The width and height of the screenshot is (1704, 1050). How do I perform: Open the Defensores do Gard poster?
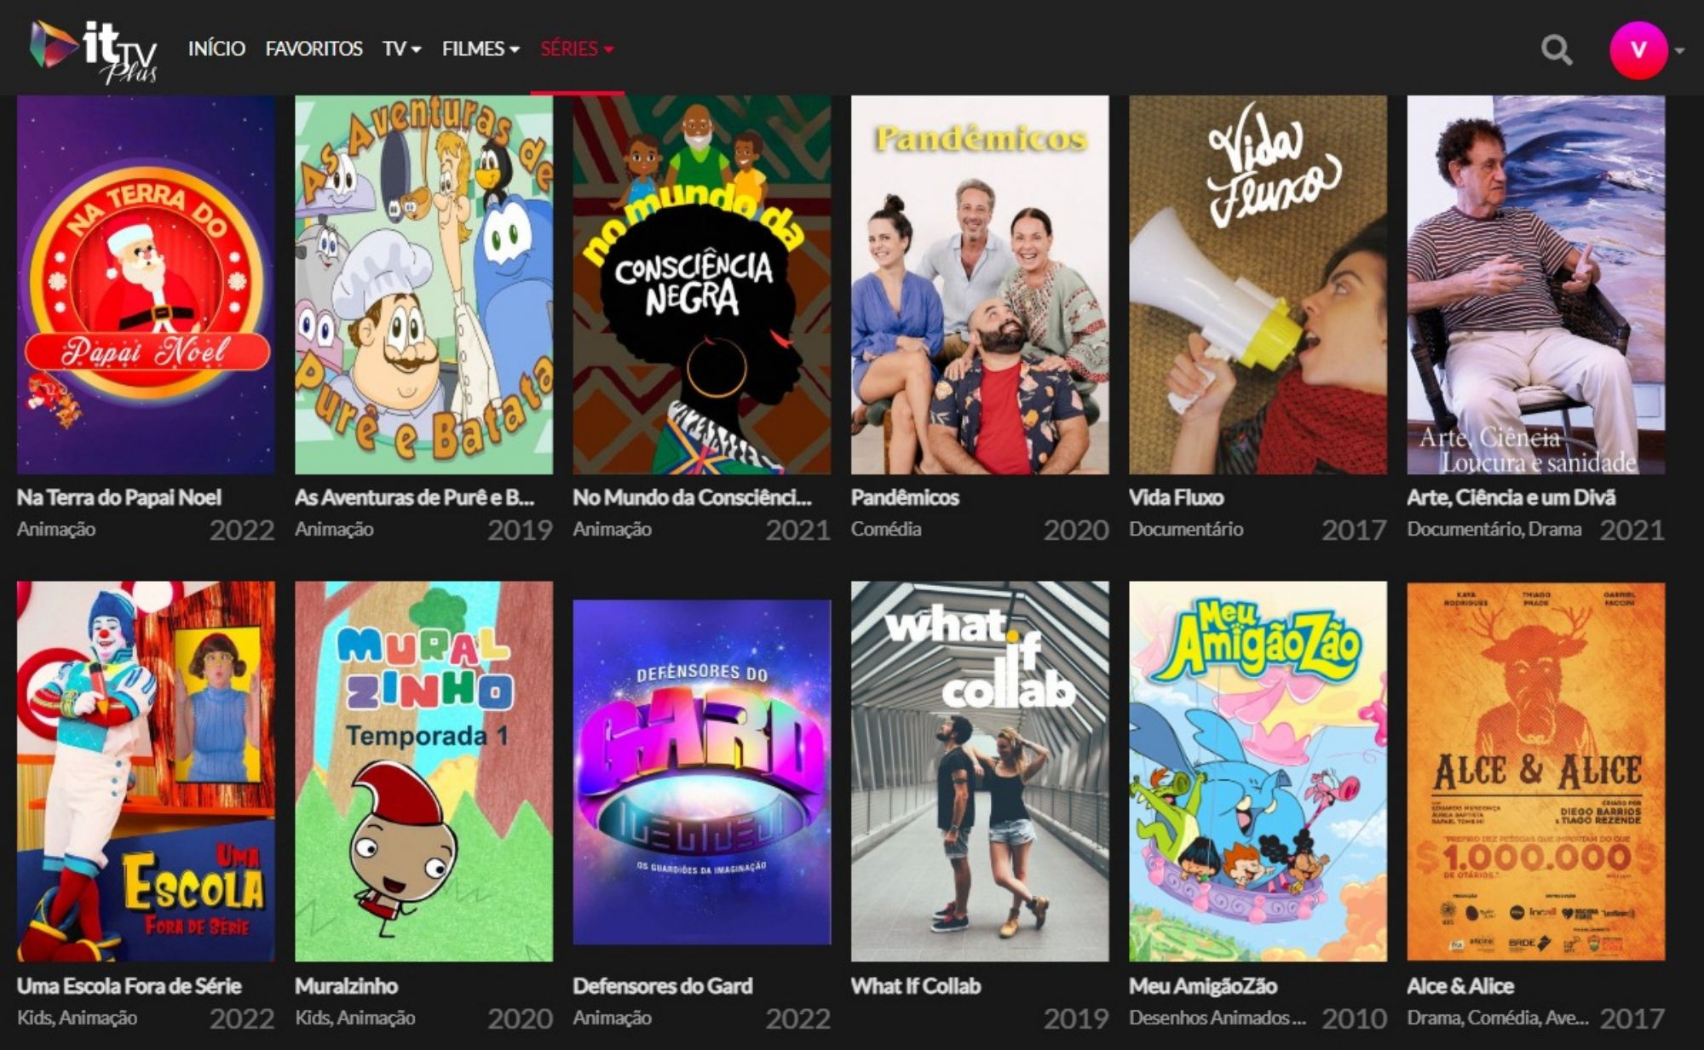click(x=701, y=772)
